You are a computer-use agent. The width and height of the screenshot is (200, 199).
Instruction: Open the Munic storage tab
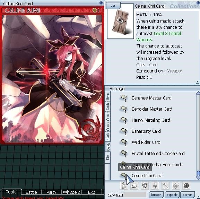tap(108, 137)
